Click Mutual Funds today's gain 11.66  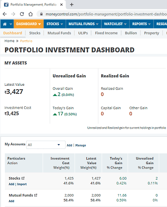(x=122, y=195)
